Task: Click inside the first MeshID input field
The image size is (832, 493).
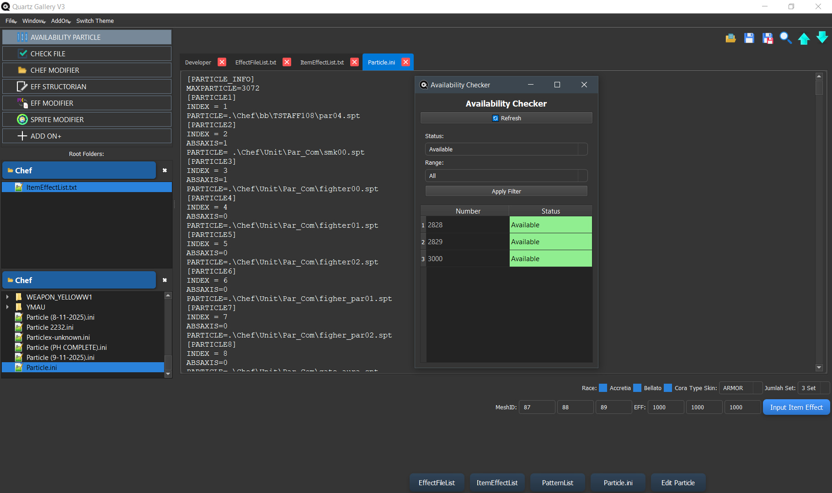Action: [536, 407]
